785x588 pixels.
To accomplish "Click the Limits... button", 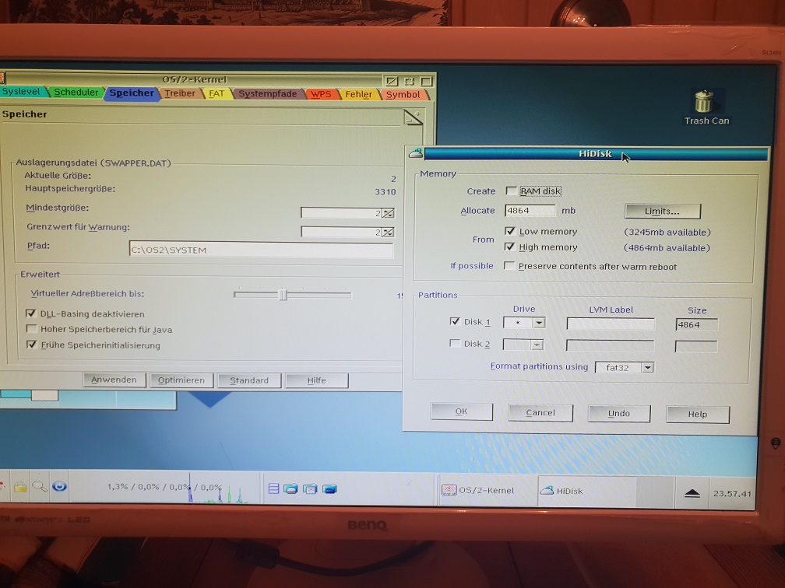I will (662, 211).
